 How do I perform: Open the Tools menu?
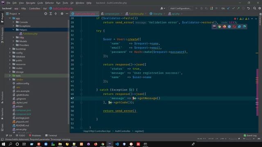point(65,3)
